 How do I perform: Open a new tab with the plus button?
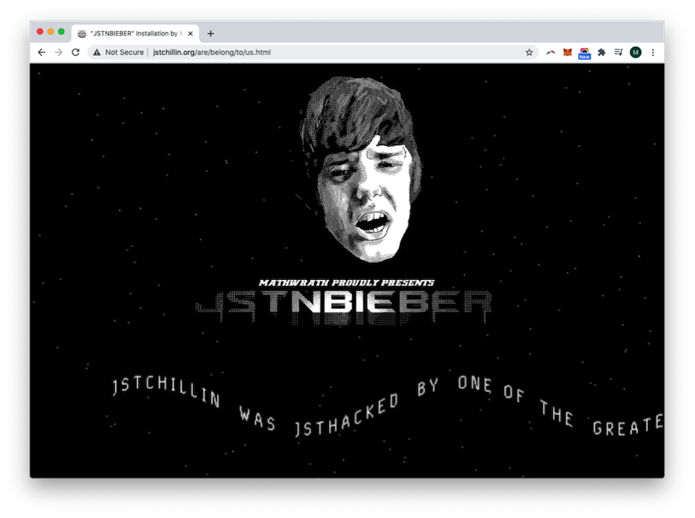click(x=211, y=33)
